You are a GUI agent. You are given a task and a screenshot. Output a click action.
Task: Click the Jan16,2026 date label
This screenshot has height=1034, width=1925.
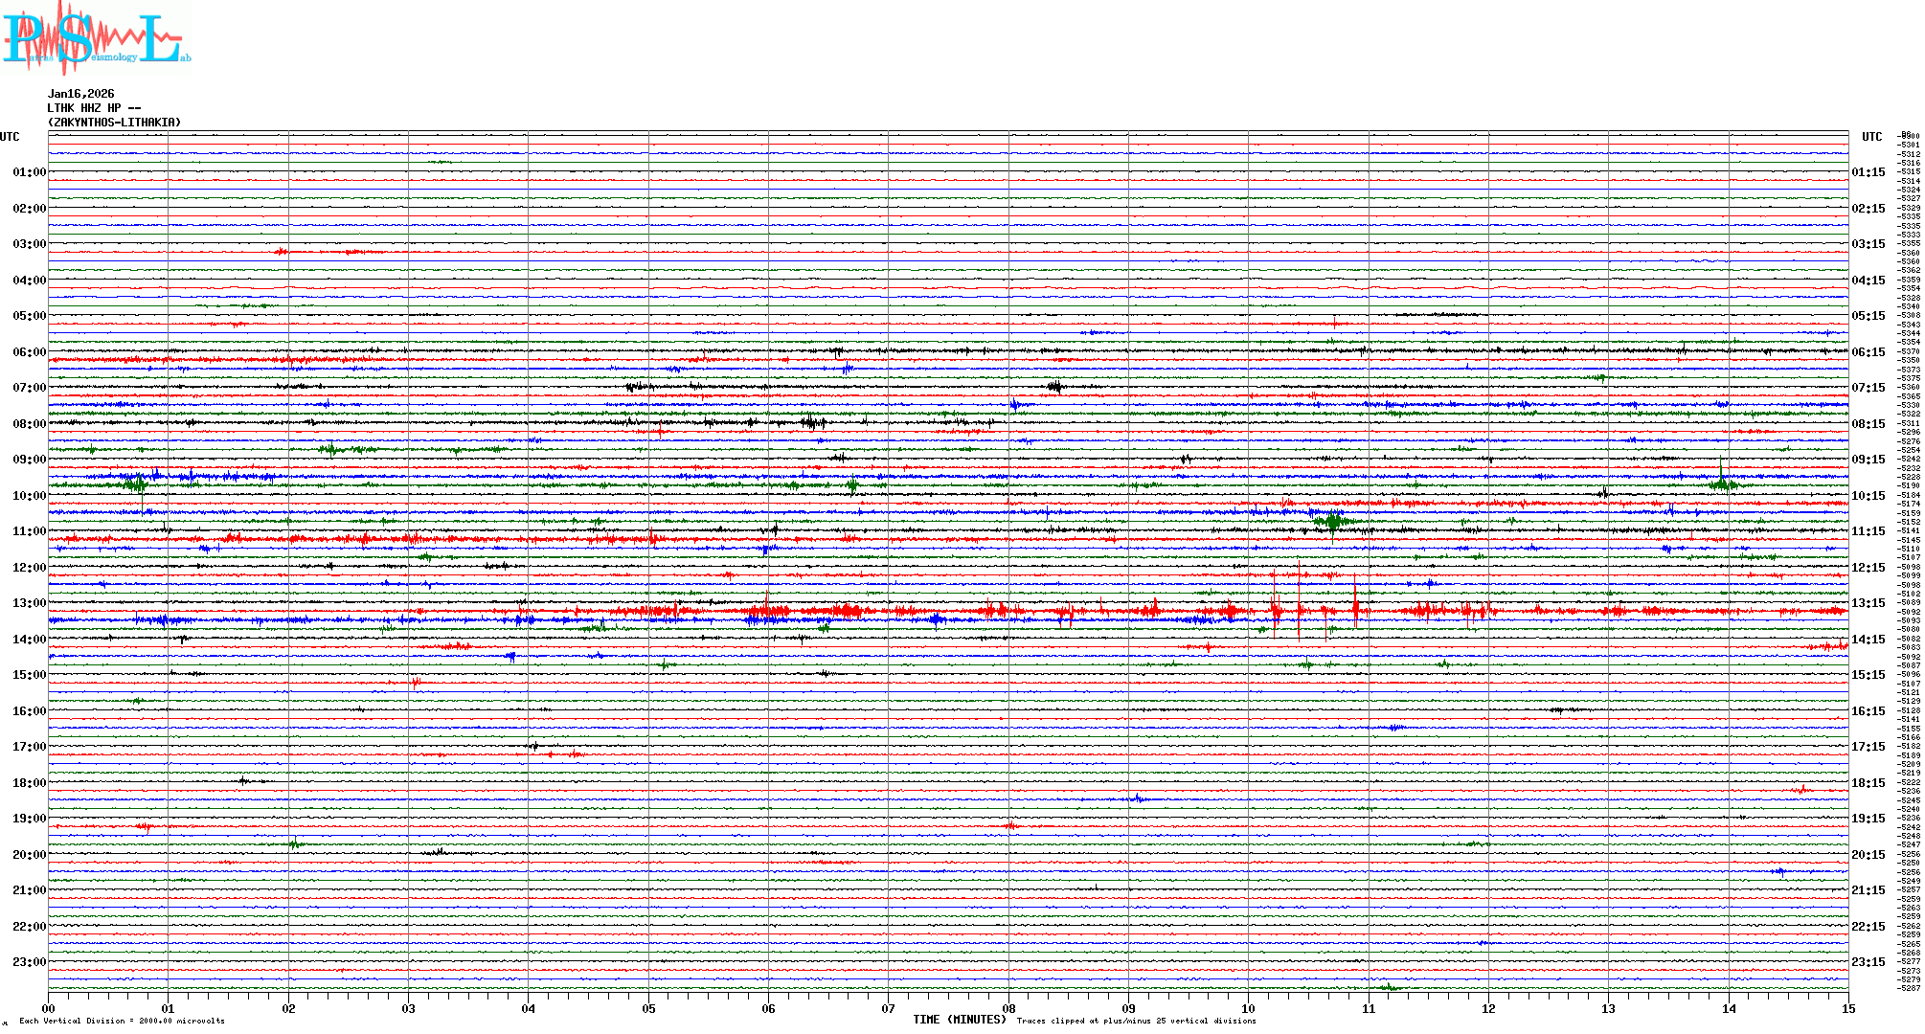pos(80,94)
